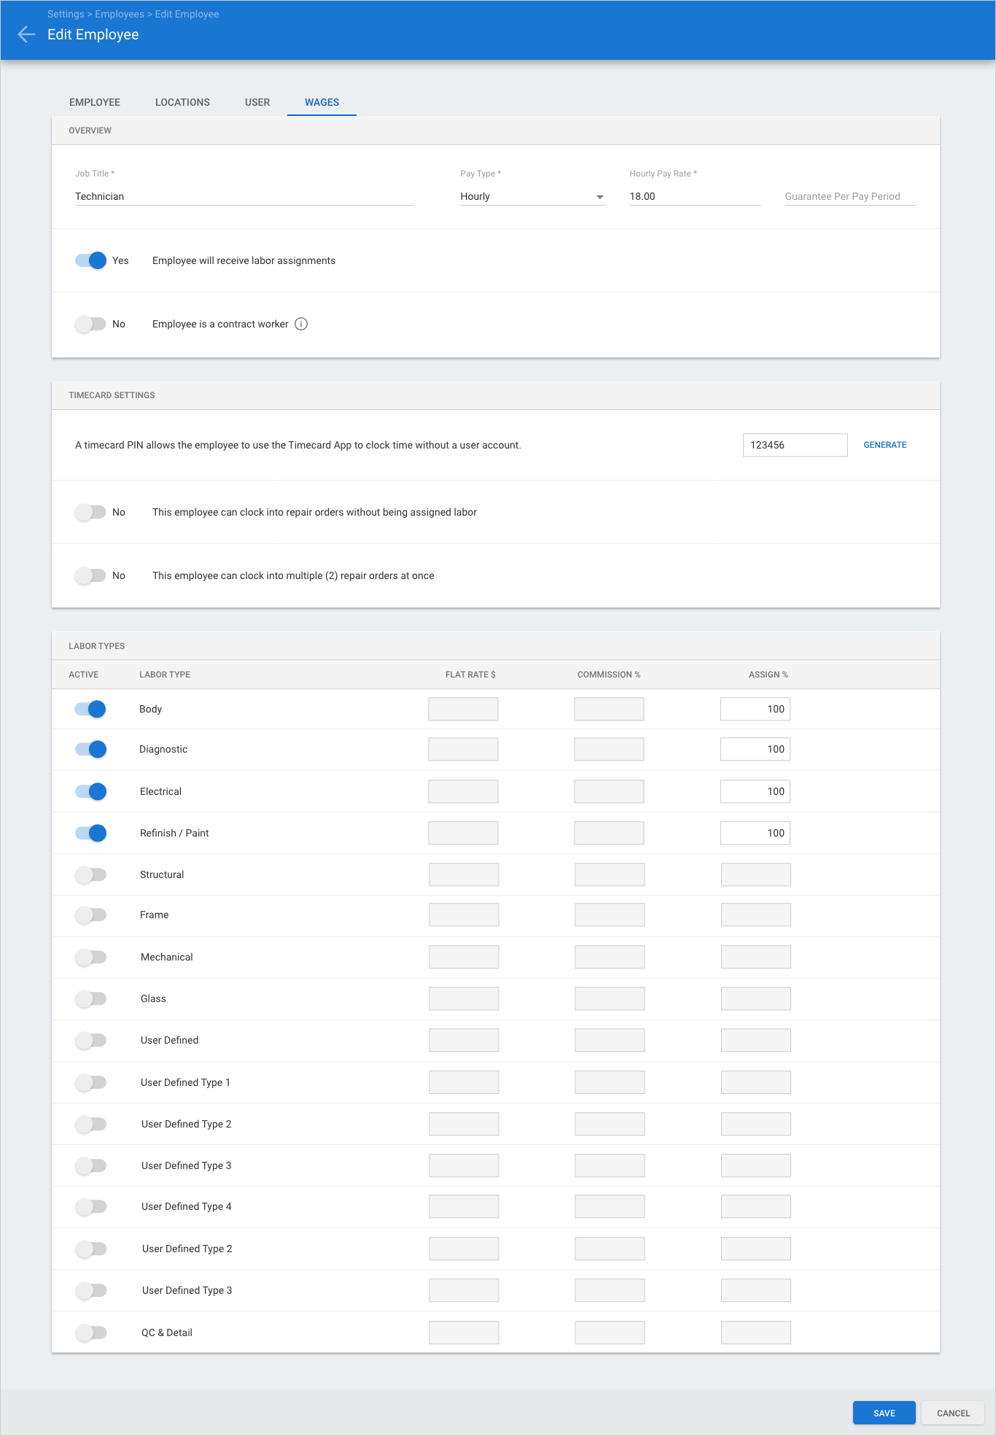Disable the Body labor type

91,709
